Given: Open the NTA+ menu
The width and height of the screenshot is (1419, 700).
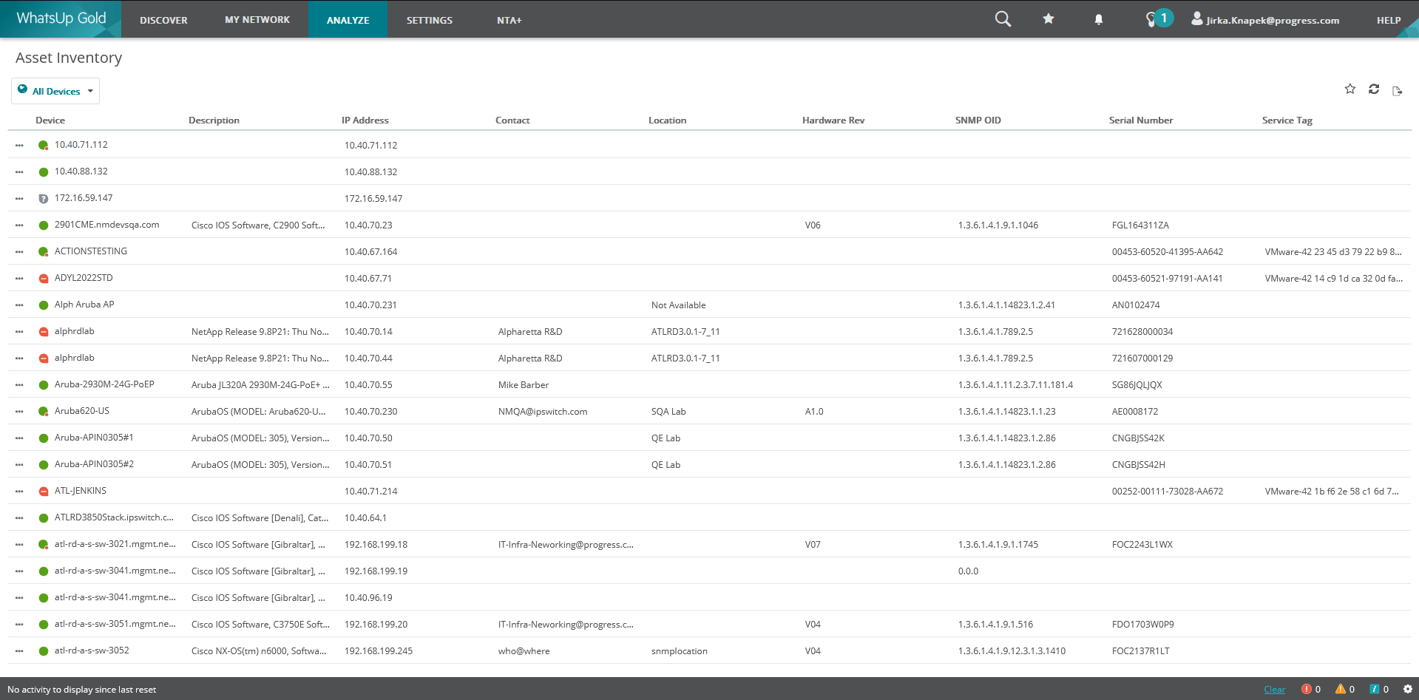Looking at the screenshot, I should (x=509, y=20).
